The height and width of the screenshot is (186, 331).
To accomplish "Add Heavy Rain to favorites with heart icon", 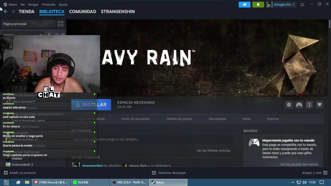I will point(320,105).
